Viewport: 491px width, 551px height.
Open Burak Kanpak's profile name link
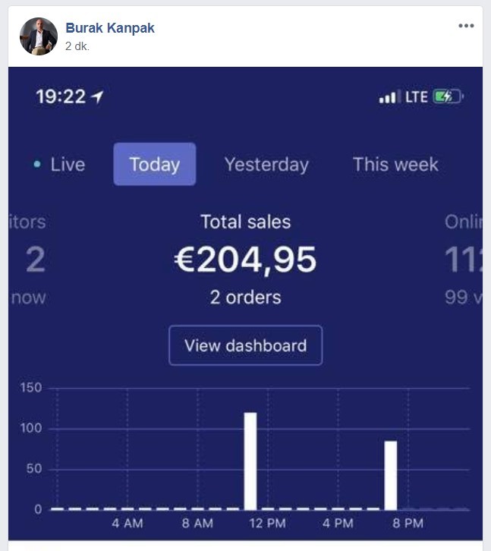tap(109, 28)
